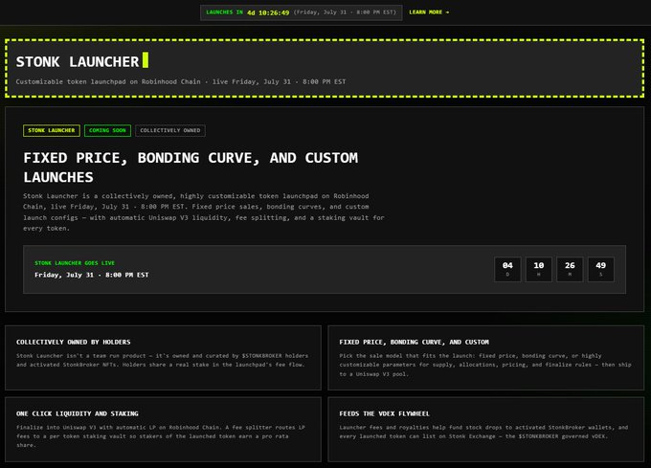Click the 26 minutes countdown box

[x=570, y=269]
